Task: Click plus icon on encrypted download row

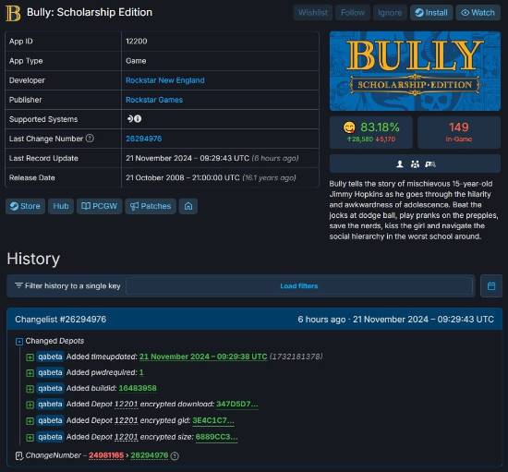Action: point(30,405)
